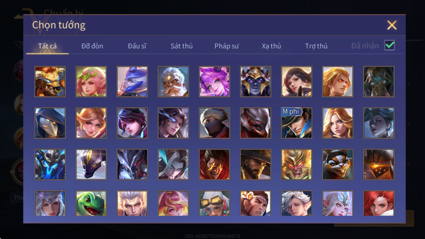The width and height of the screenshot is (425, 239).
Task: Show the 'Pháp sư' hero category
Action: pos(226,46)
